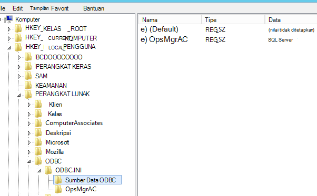
Task: Open the Bantuan menu
Action: click(94, 8)
